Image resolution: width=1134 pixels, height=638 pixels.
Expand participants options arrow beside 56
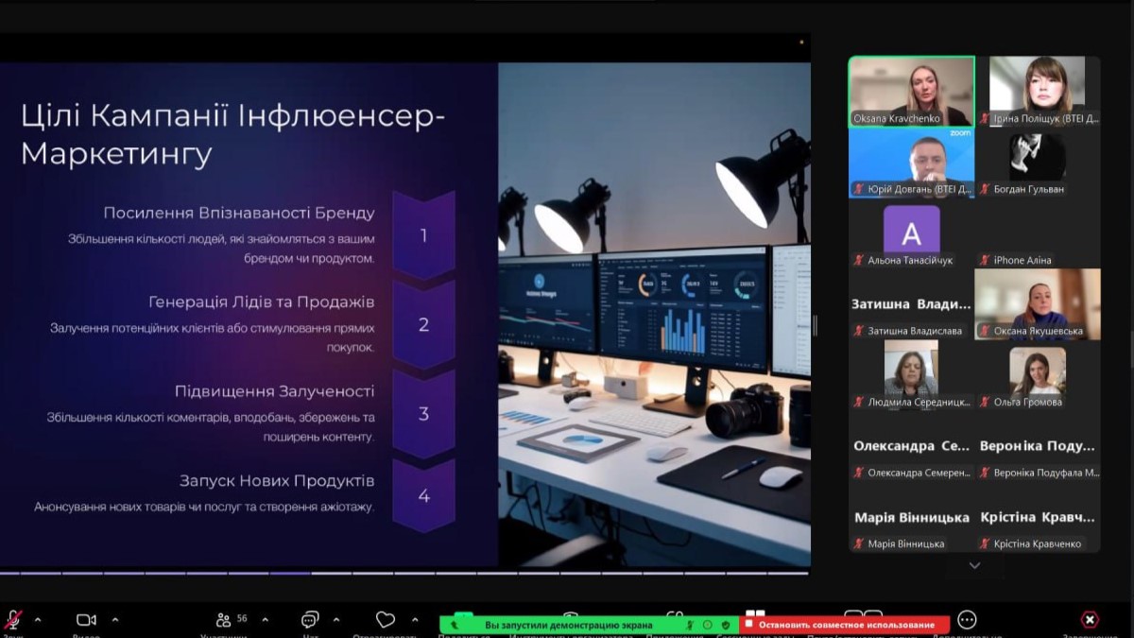pyautogui.click(x=265, y=620)
